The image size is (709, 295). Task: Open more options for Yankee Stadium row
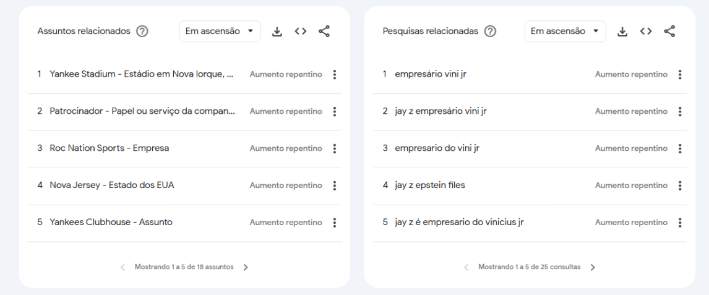[335, 75]
